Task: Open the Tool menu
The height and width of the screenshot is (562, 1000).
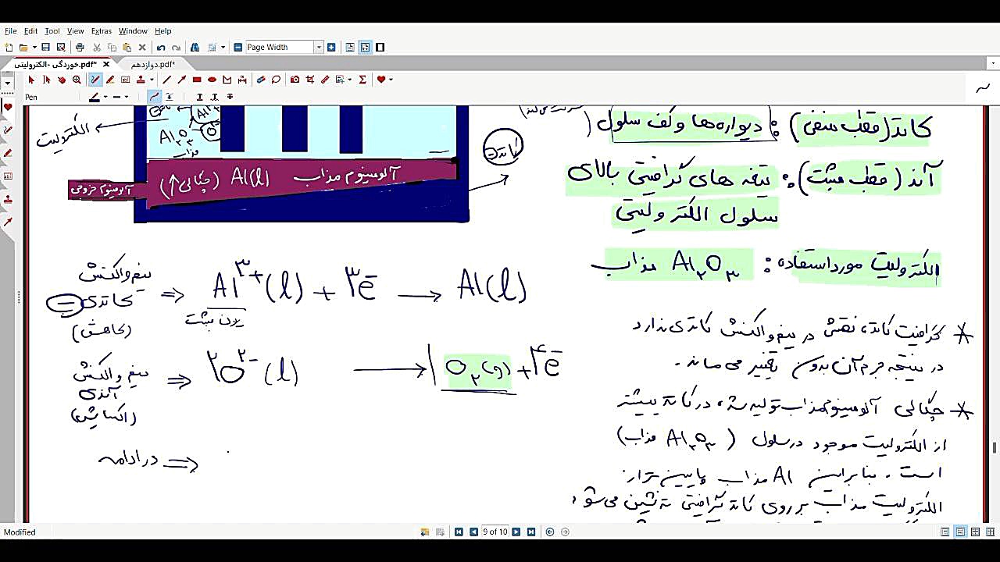Action: [x=52, y=31]
